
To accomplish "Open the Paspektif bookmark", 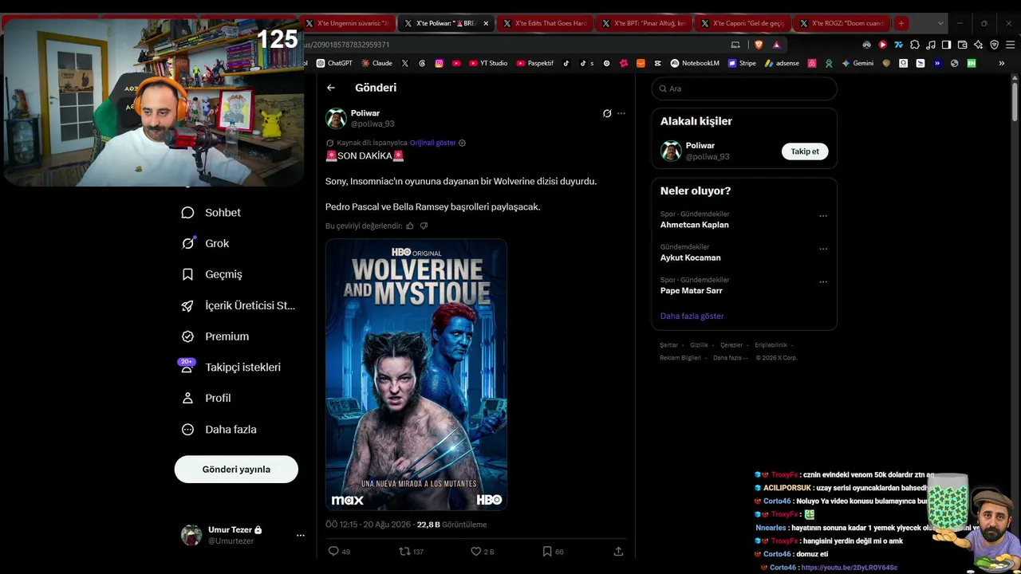I will [x=535, y=63].
